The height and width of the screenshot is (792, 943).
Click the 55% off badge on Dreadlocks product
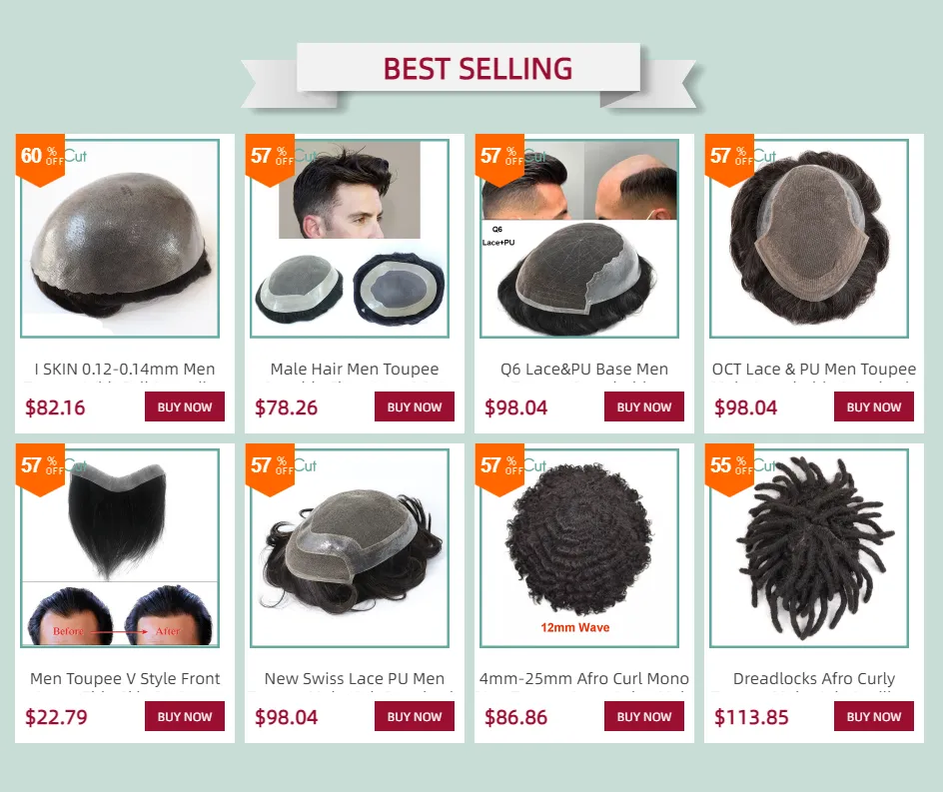coord(729,469)
